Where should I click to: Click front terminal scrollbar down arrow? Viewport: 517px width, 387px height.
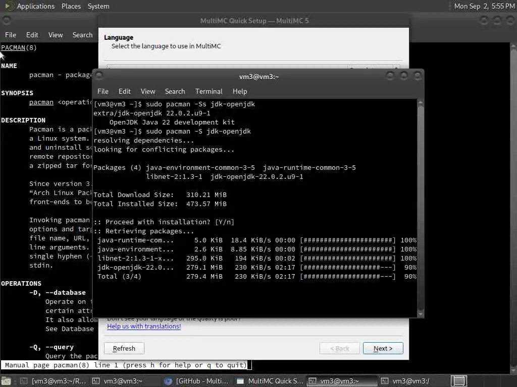(421, 314)
